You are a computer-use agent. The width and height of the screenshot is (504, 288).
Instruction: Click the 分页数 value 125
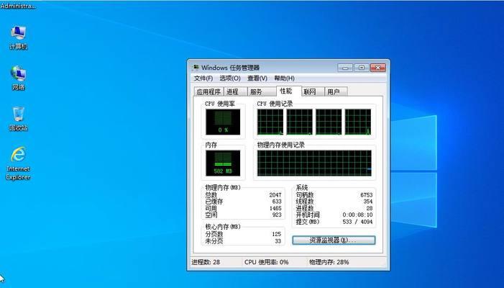pos(276,234)
